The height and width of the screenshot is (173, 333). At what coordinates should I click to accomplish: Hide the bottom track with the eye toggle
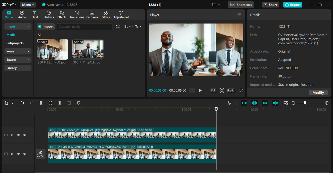click(x=18, y=154)
